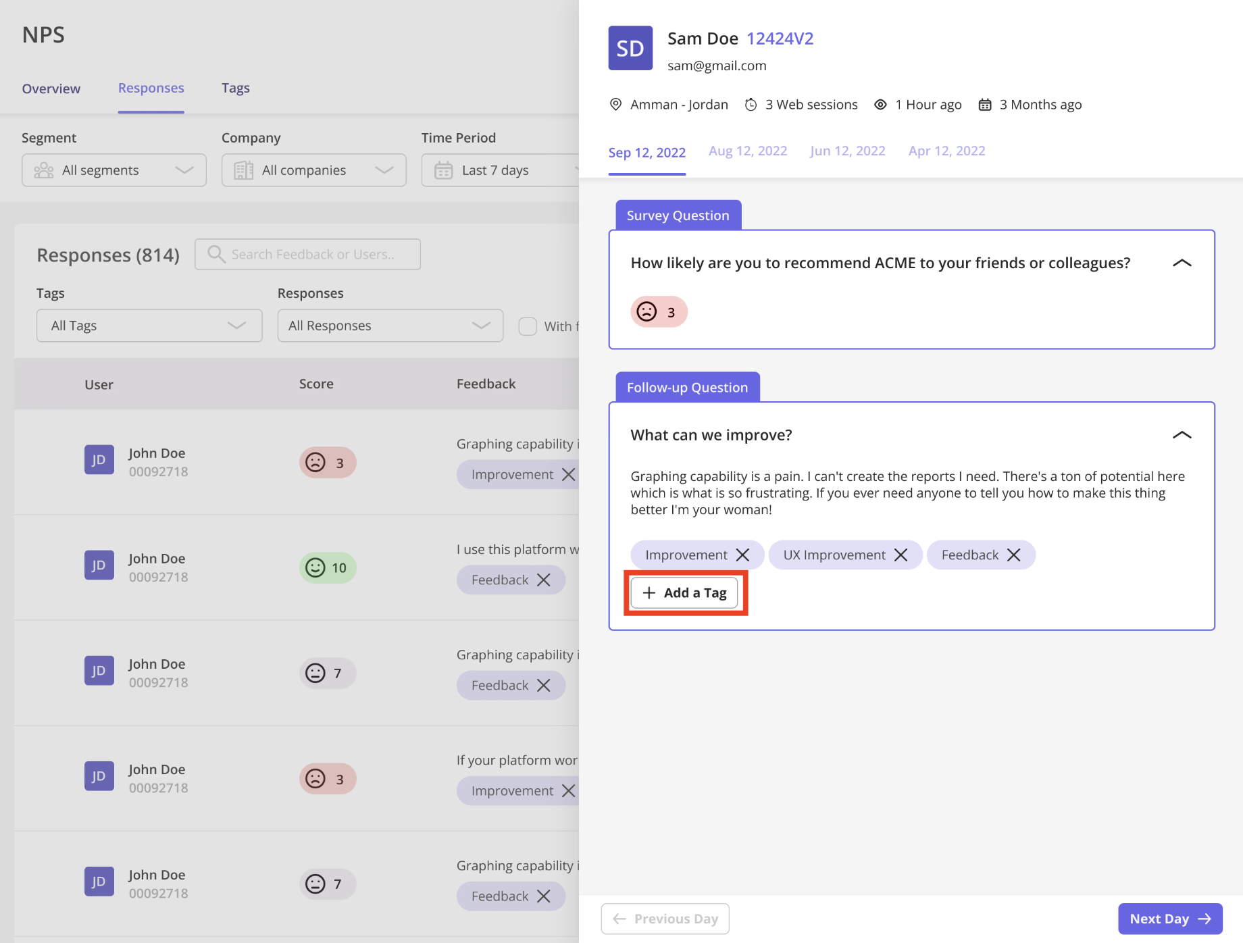Focus the Search Feedback or Users field
Viewport: 1243px width, 943px height.
click(x=307, y=254)
